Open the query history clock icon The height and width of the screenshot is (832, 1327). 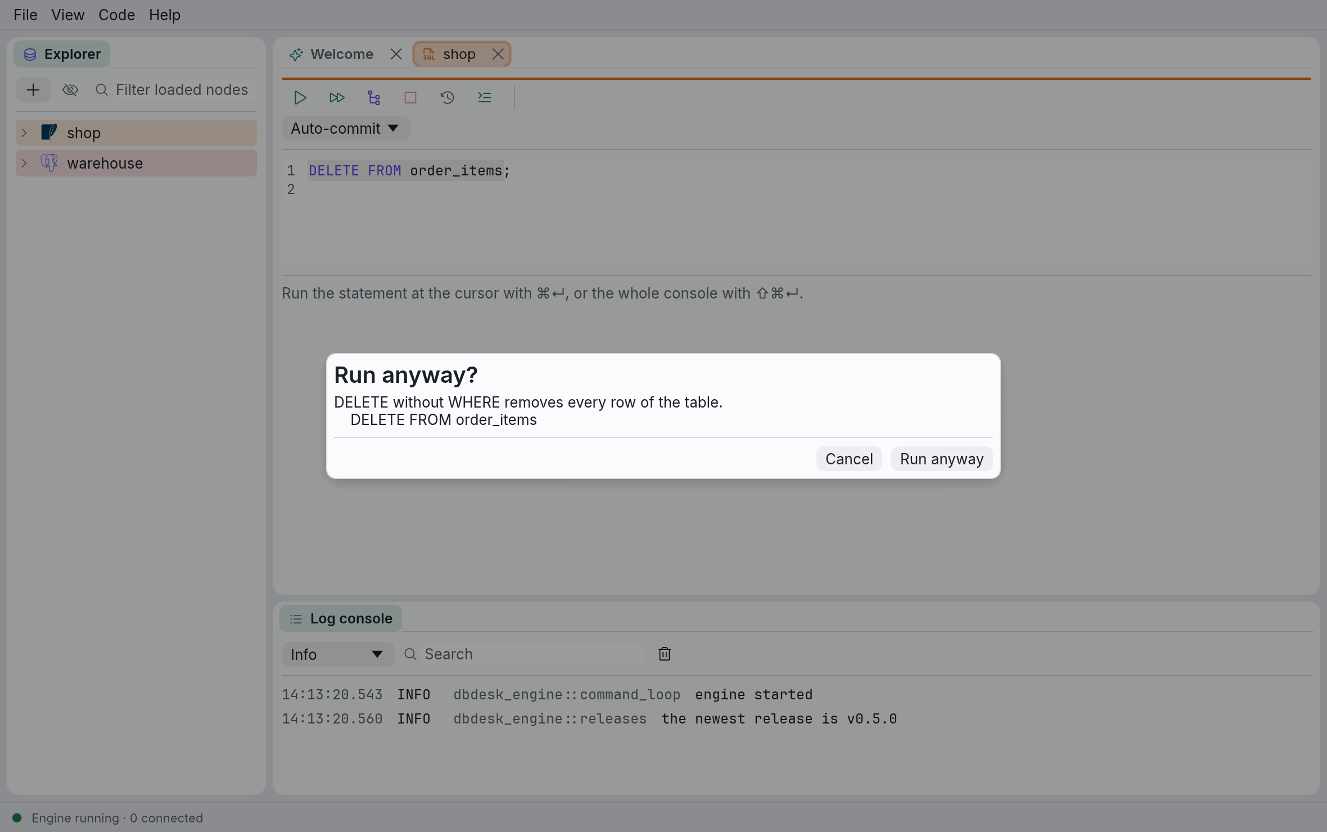click(447, 98)
